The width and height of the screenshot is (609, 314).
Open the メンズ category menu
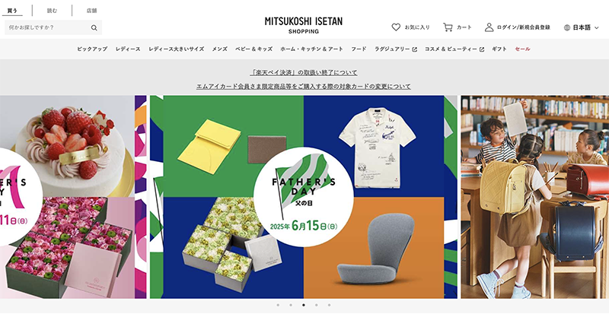tap(219, 49)
